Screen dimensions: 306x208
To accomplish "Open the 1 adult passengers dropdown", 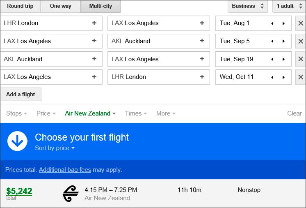I will click(289, 6).
